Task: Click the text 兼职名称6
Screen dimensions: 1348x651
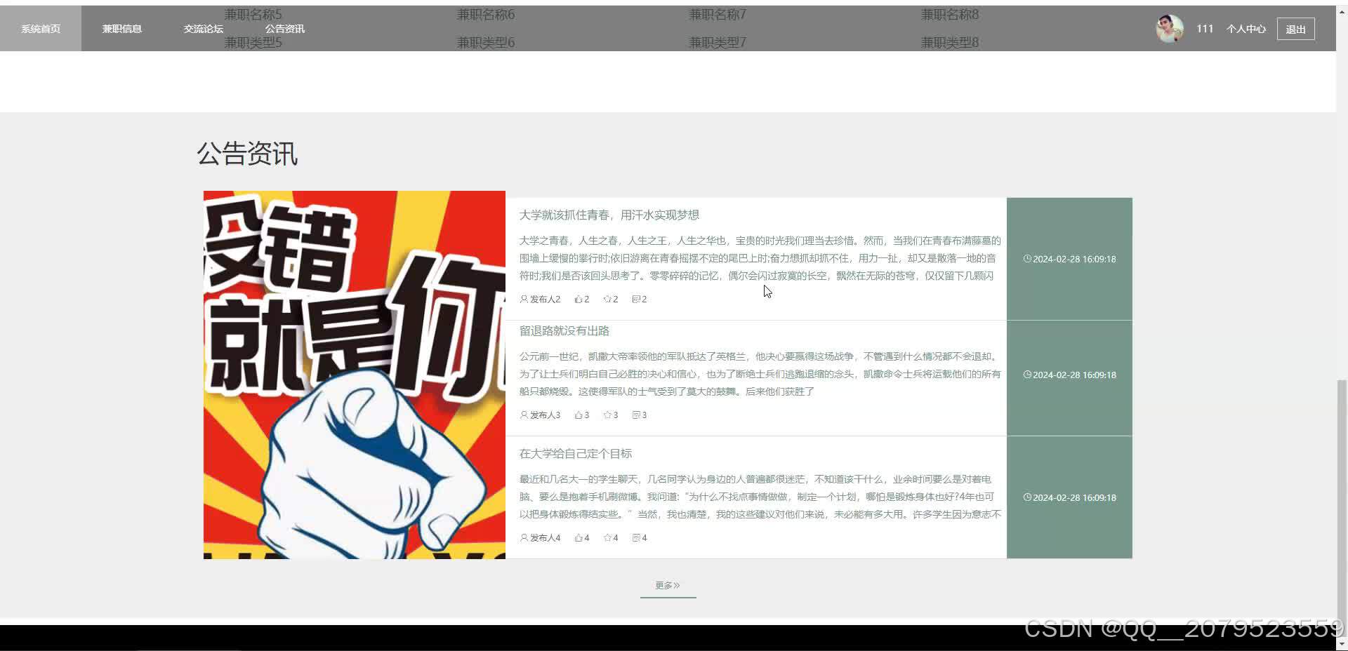Action: click(x=486, y=14)
